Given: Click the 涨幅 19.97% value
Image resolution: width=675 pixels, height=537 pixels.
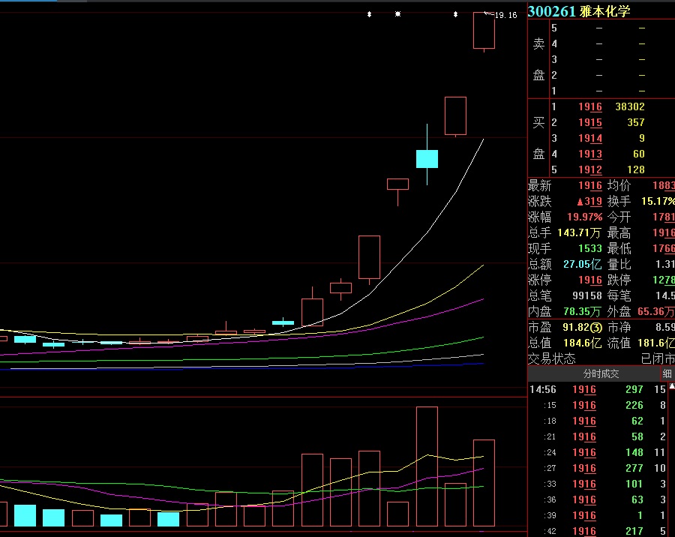Looking at the screenshot, I should (x=584, y=217).
